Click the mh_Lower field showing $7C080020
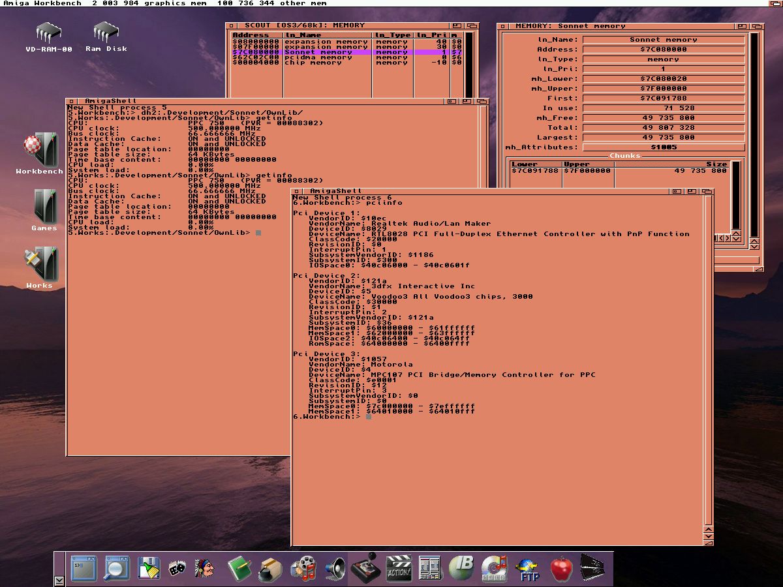Viewport: 783px width, 587px height. click(x=664, y=79)
